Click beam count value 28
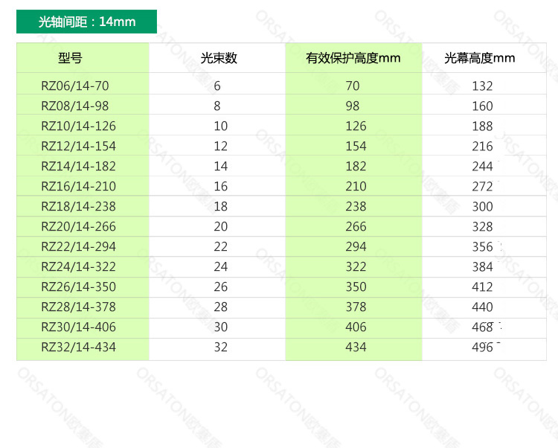The width and height of the screenshot is (558, 448). coord(220,307)
